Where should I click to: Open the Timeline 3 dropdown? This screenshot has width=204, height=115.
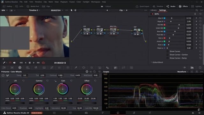[34, 10]
